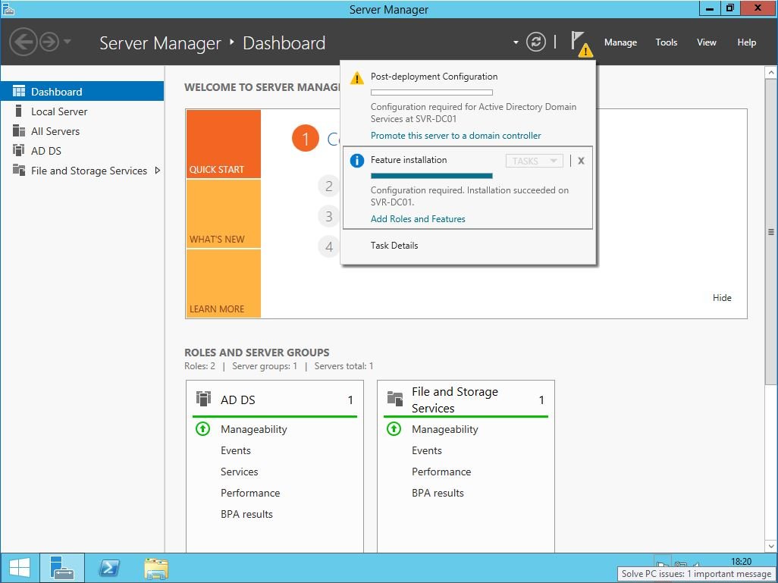
Task: Open the Tools menu
Action: click(667, 42)
